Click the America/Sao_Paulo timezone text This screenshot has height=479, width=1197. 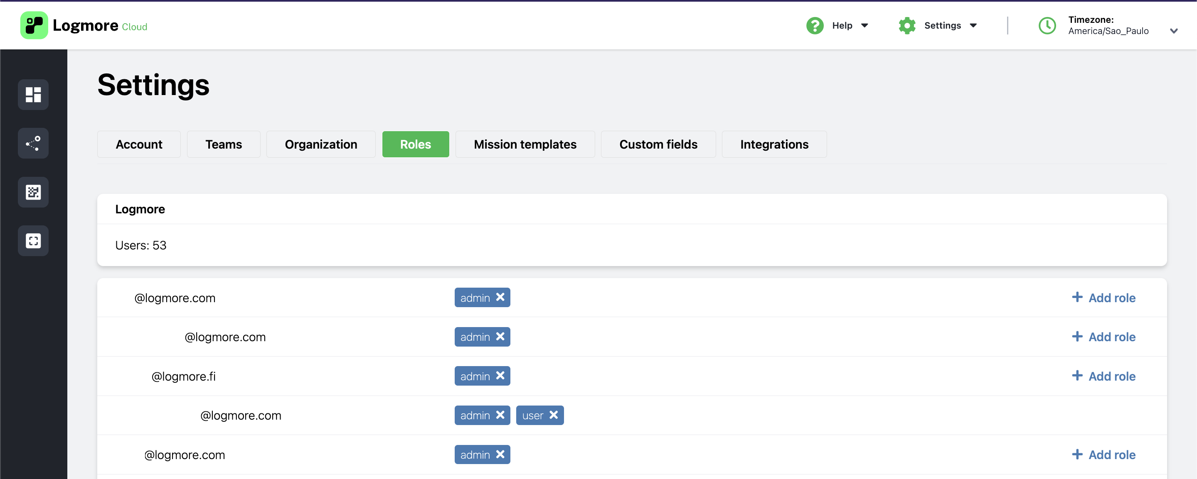coord(1108,31)
